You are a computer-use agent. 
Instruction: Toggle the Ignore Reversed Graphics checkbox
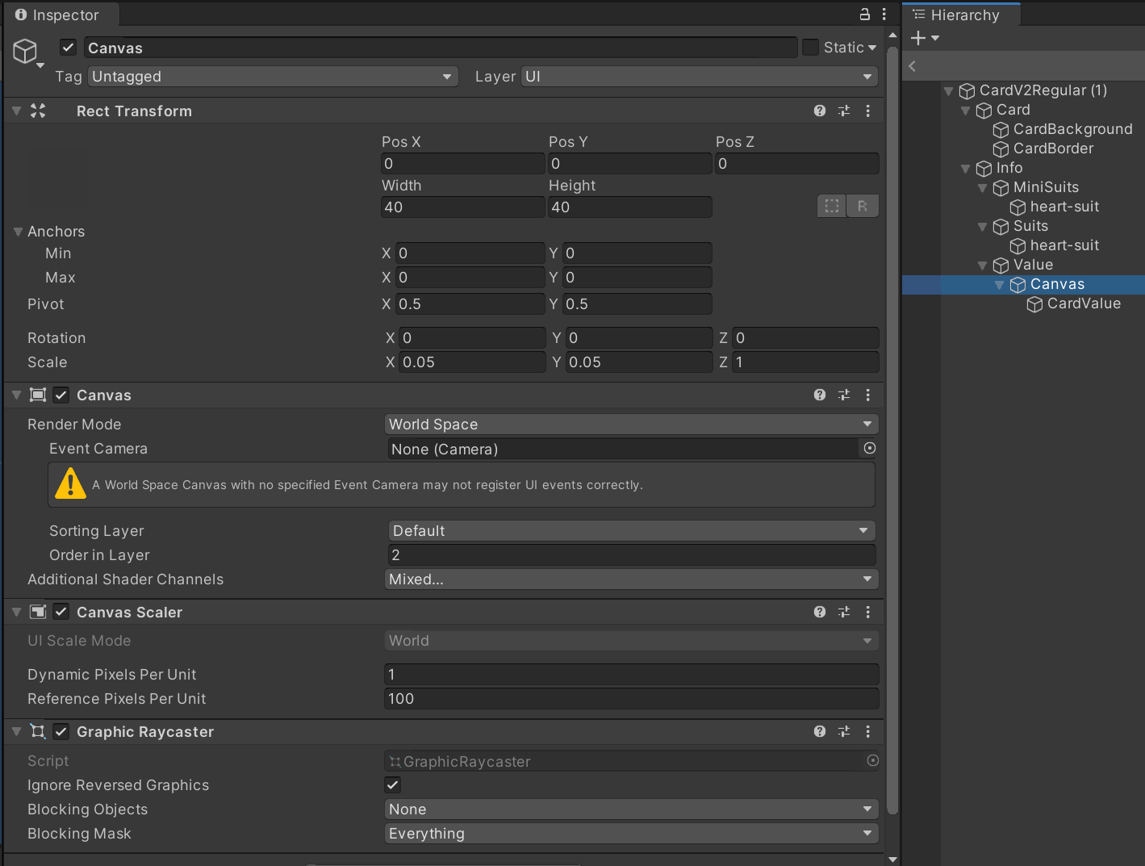[392, 784]
